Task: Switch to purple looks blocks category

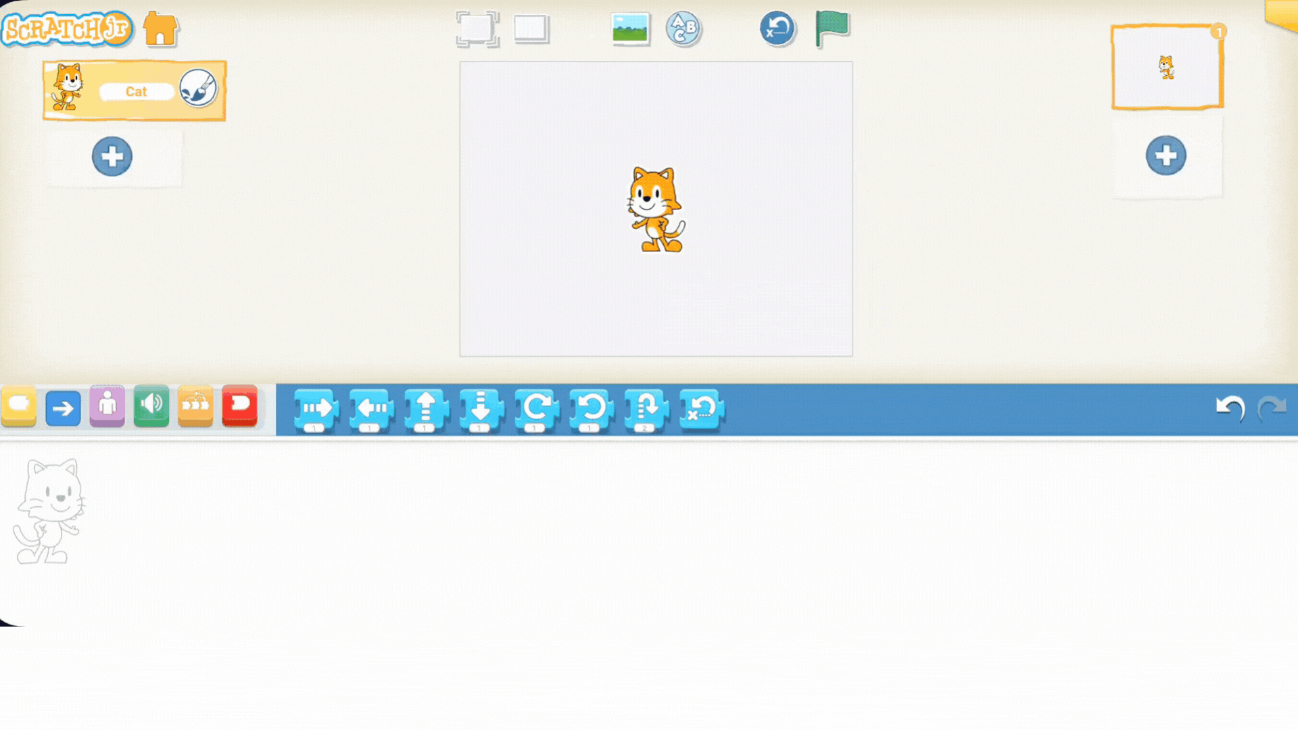Action: click(x=107, y=406)
